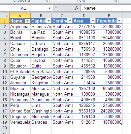
Task: Select the population value 249200000
Action: click(x=109, y=111)
